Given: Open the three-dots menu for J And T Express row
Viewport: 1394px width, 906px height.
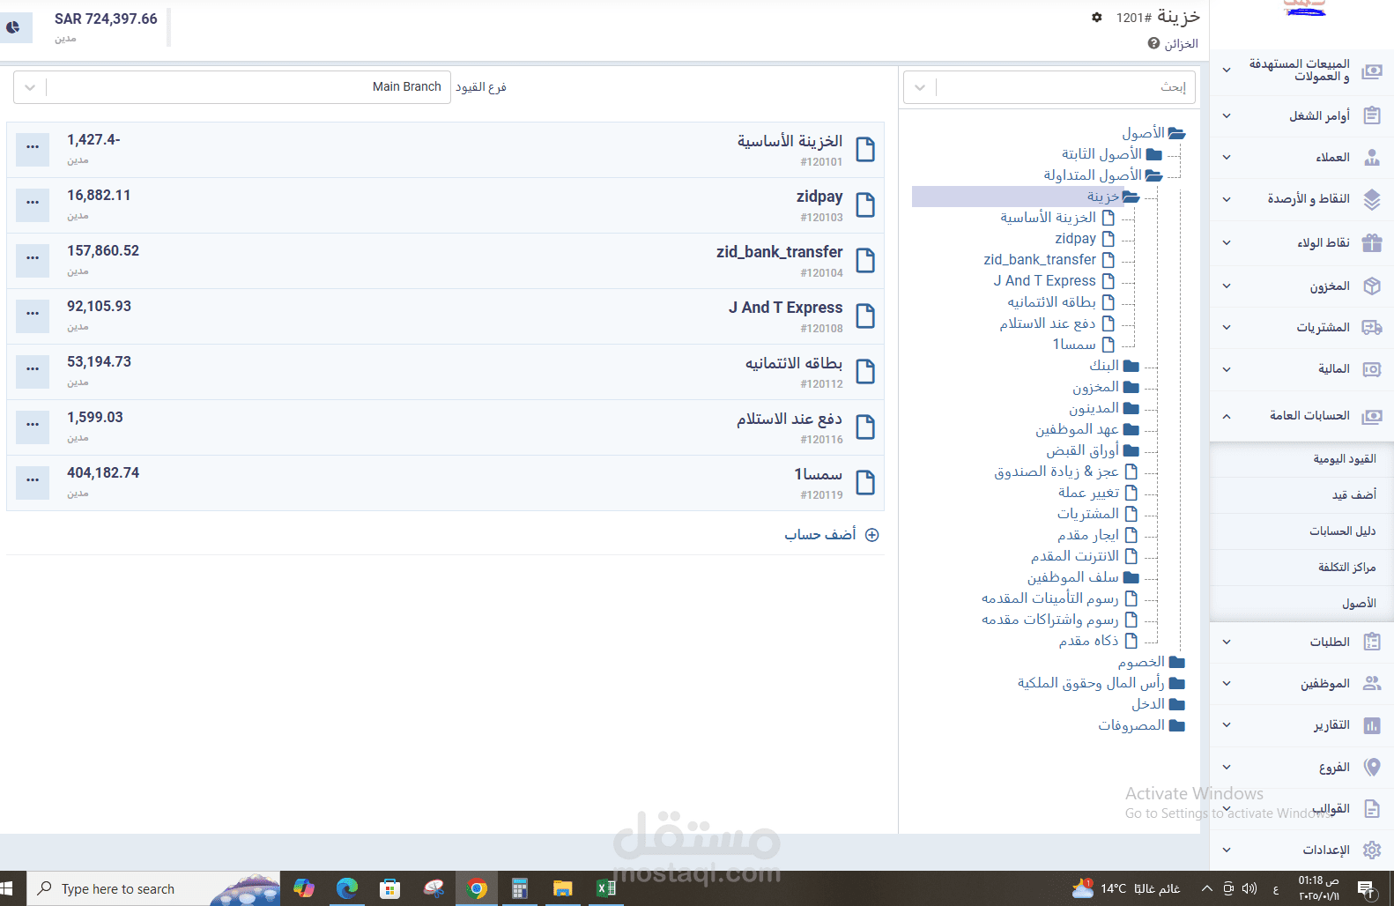Looking at the screenshot, I should tap(33, 314).
